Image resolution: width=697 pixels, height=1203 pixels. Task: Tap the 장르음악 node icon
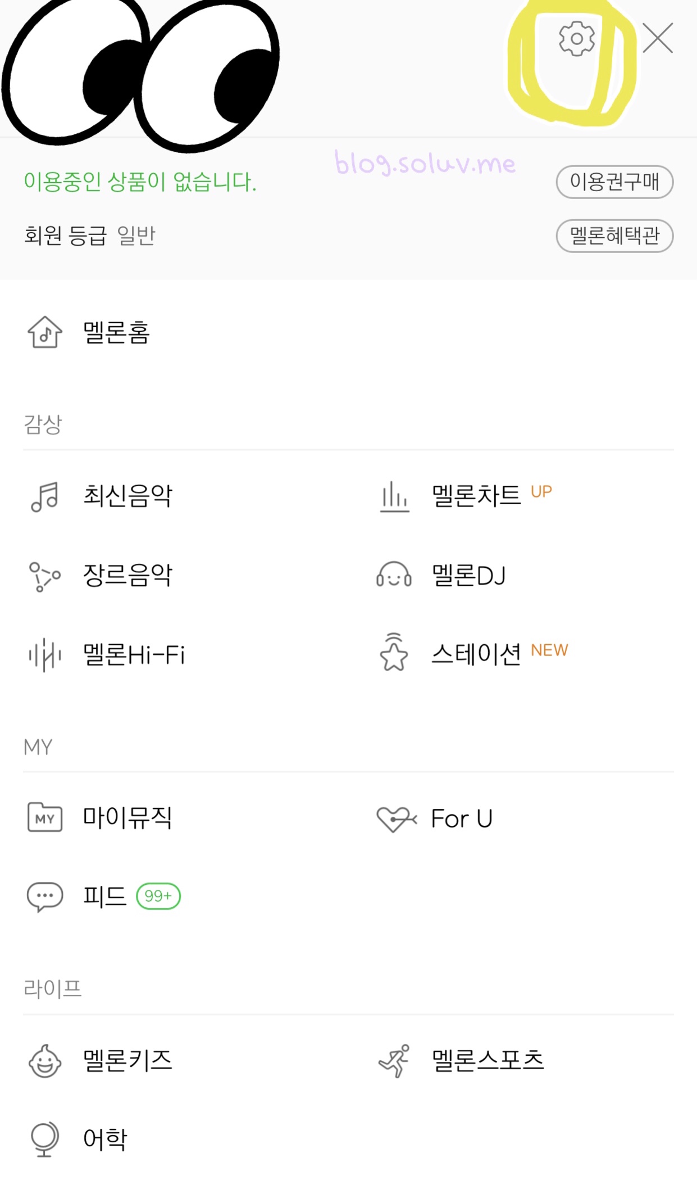click(x=45, y=576)
